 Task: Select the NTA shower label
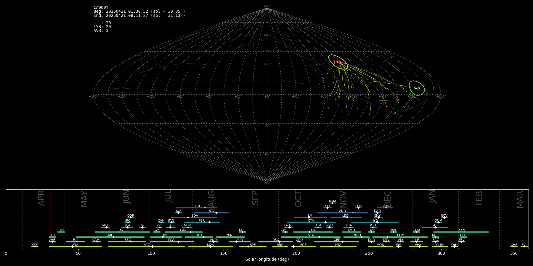pos(338,245)
